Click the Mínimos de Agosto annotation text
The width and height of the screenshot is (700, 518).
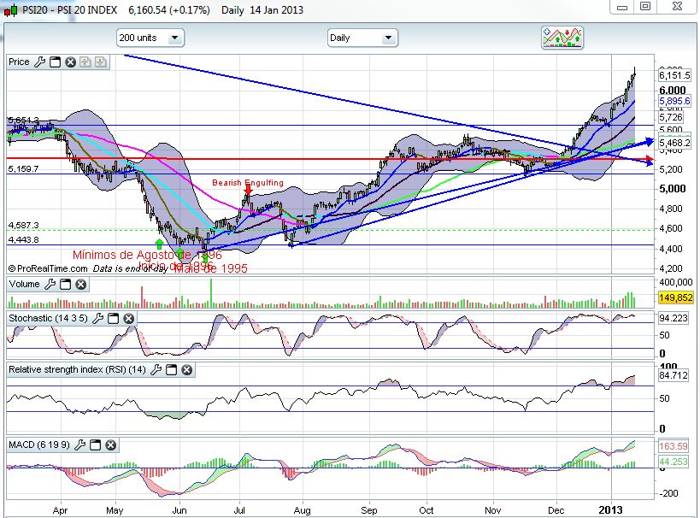[147, 255]
